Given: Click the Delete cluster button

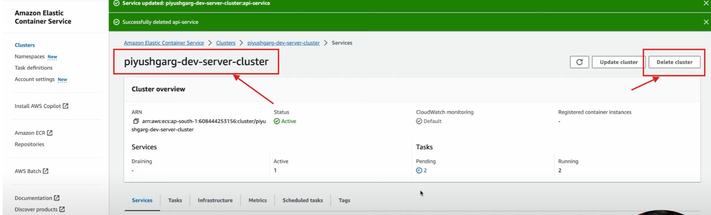Looking at the screenshot, I should pyautogui.click(x=674, y=62).
